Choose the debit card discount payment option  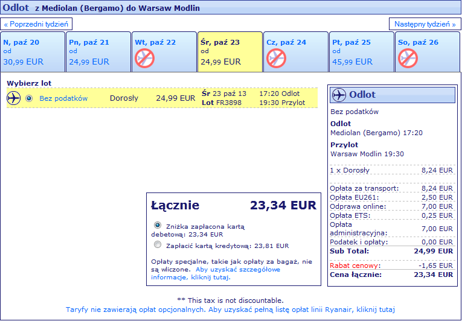(x=158, y=225)
